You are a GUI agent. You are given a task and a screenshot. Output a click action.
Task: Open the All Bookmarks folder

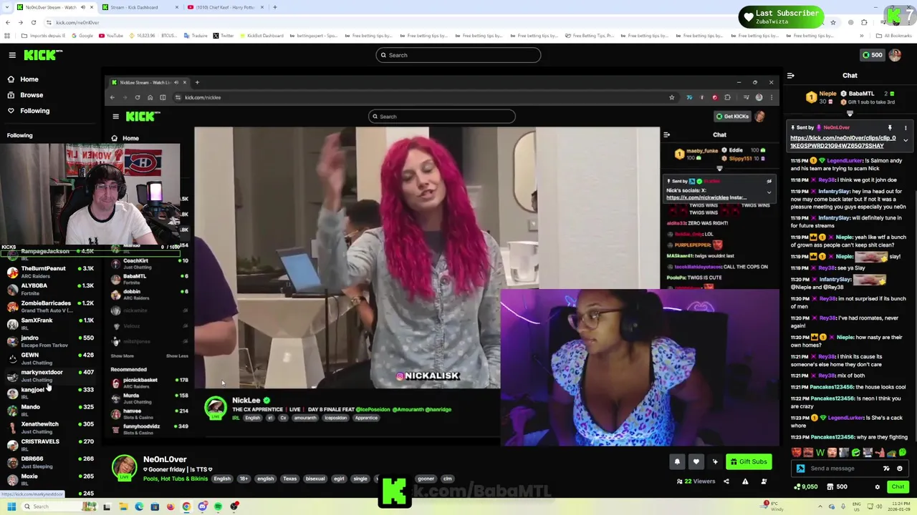pyautogui.click(x=894, y=36)
